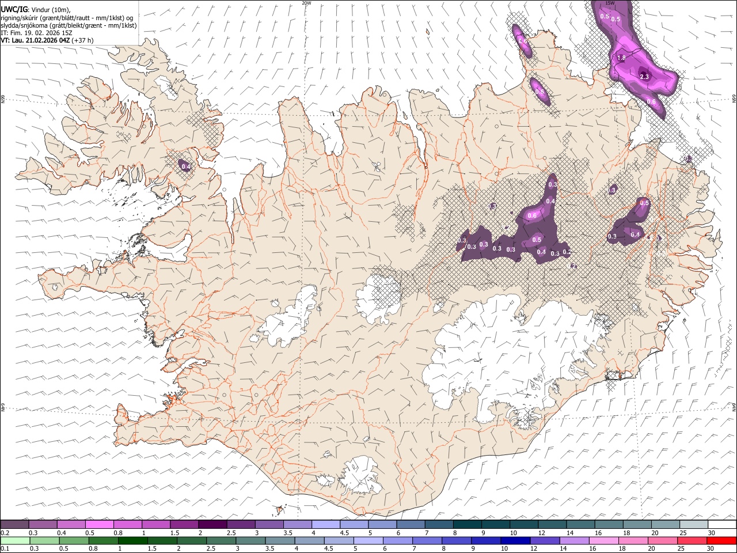The height and width of the screenshot is (553, 737).
Task: Click the 0.4 value in the Westfjords patch
Action: (185, 166)
